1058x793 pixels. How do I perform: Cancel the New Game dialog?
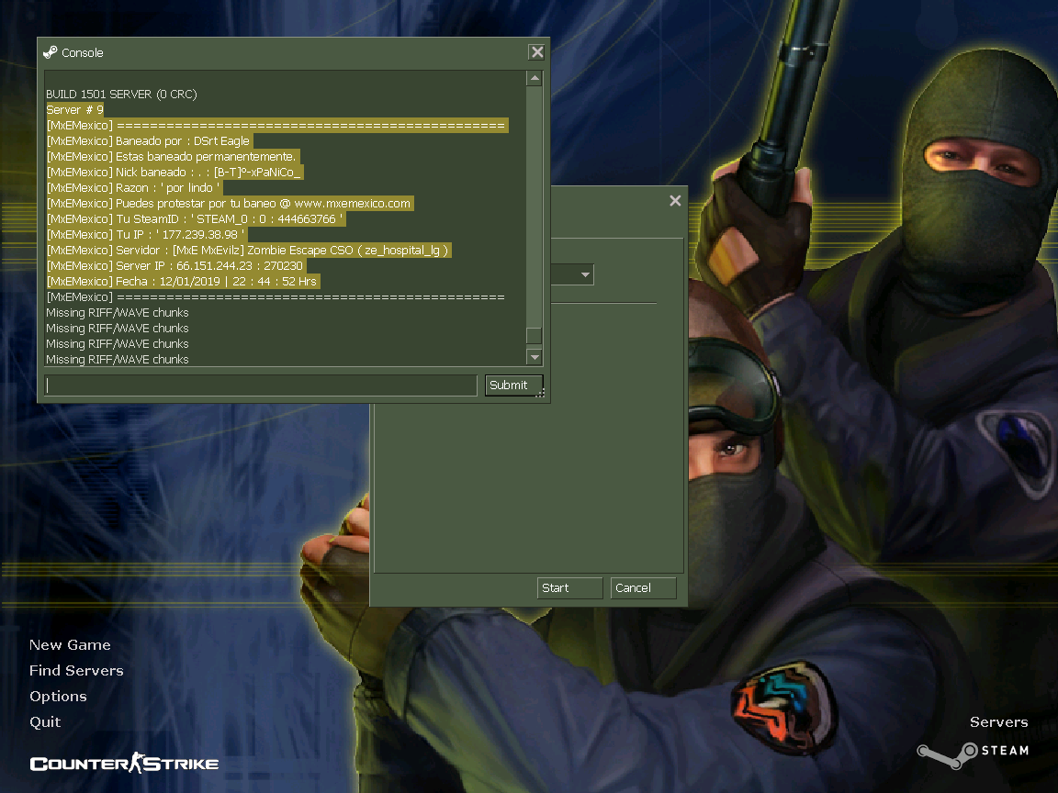coord(643,588)
